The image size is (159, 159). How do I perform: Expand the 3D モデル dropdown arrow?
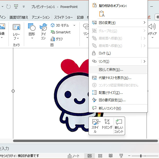[x=74, y=25]
